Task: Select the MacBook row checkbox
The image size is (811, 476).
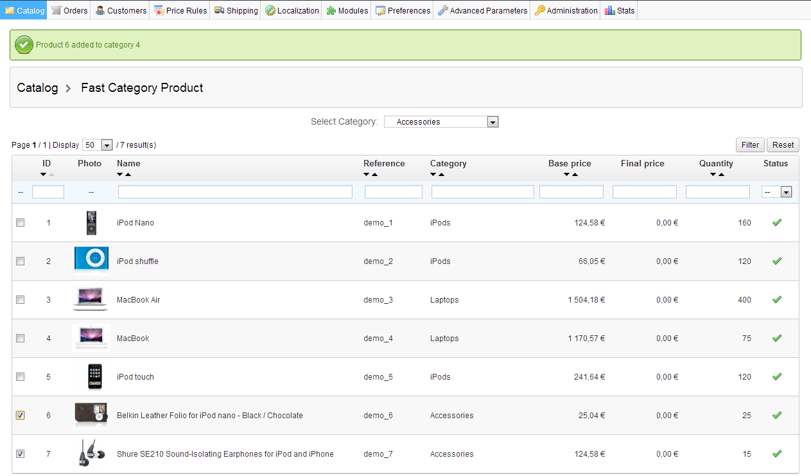Action: coord(20,339)
